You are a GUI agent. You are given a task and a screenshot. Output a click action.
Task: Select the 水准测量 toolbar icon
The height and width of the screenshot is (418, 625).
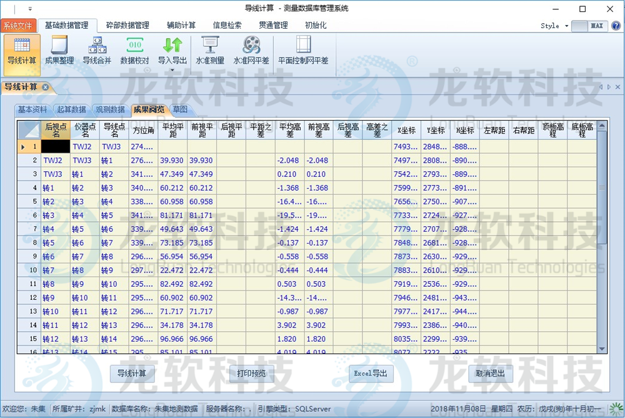point(210,53)
